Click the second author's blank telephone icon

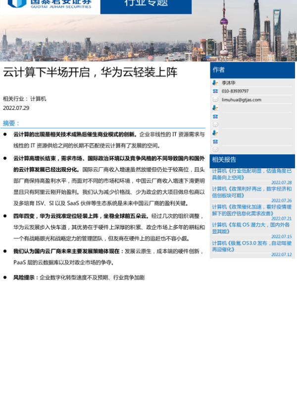[x=215, y=116]
